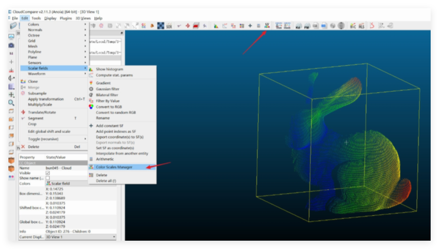The width and height of the screenshot is (439, 249).
Task: Open the 3D Views menu
Action: [83, 18]
